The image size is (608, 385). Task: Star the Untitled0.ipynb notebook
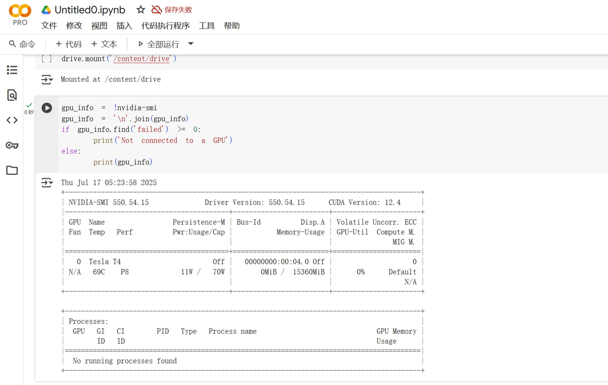[x=141, y=10]
